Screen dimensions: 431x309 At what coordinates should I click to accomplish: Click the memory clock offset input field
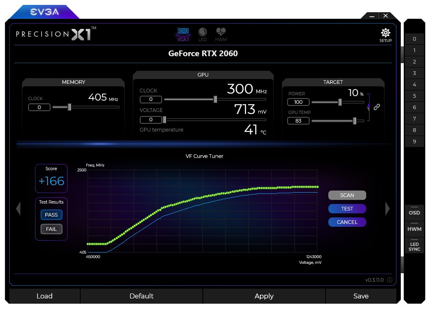click(39, 107)
